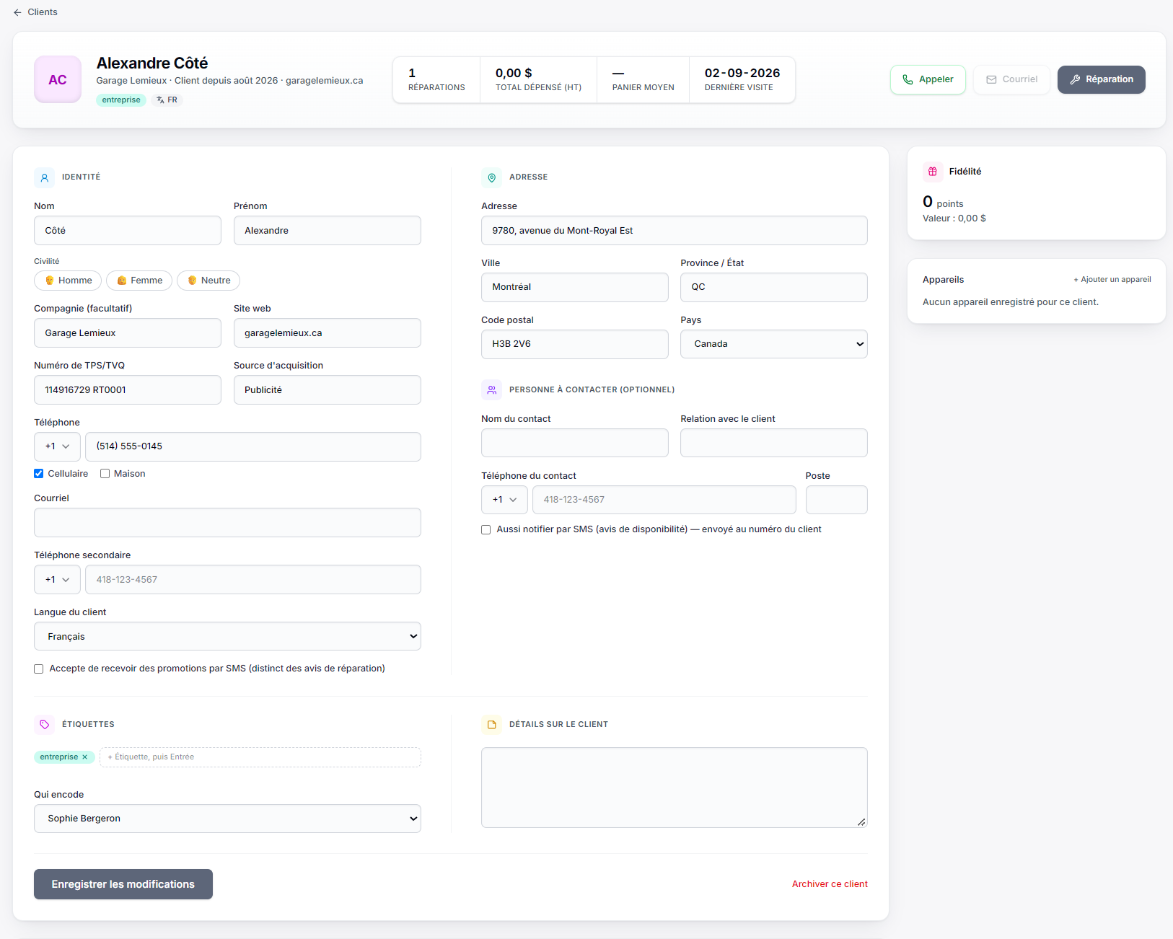Click the Identité person icon
The height and width of the screenshot is (939, 1173).
[45, 177]
